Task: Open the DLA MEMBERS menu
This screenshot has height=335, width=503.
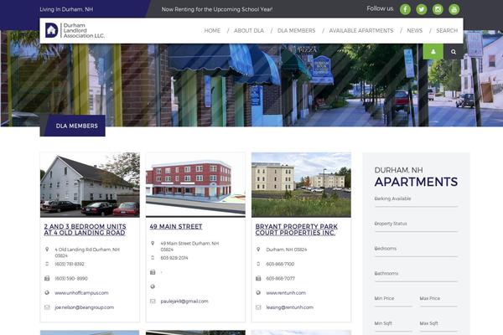Action: coord(297,30)
